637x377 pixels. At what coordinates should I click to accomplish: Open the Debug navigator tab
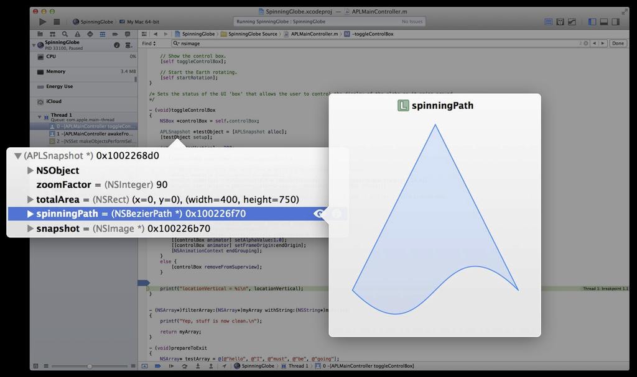click(x=103, y=34)
